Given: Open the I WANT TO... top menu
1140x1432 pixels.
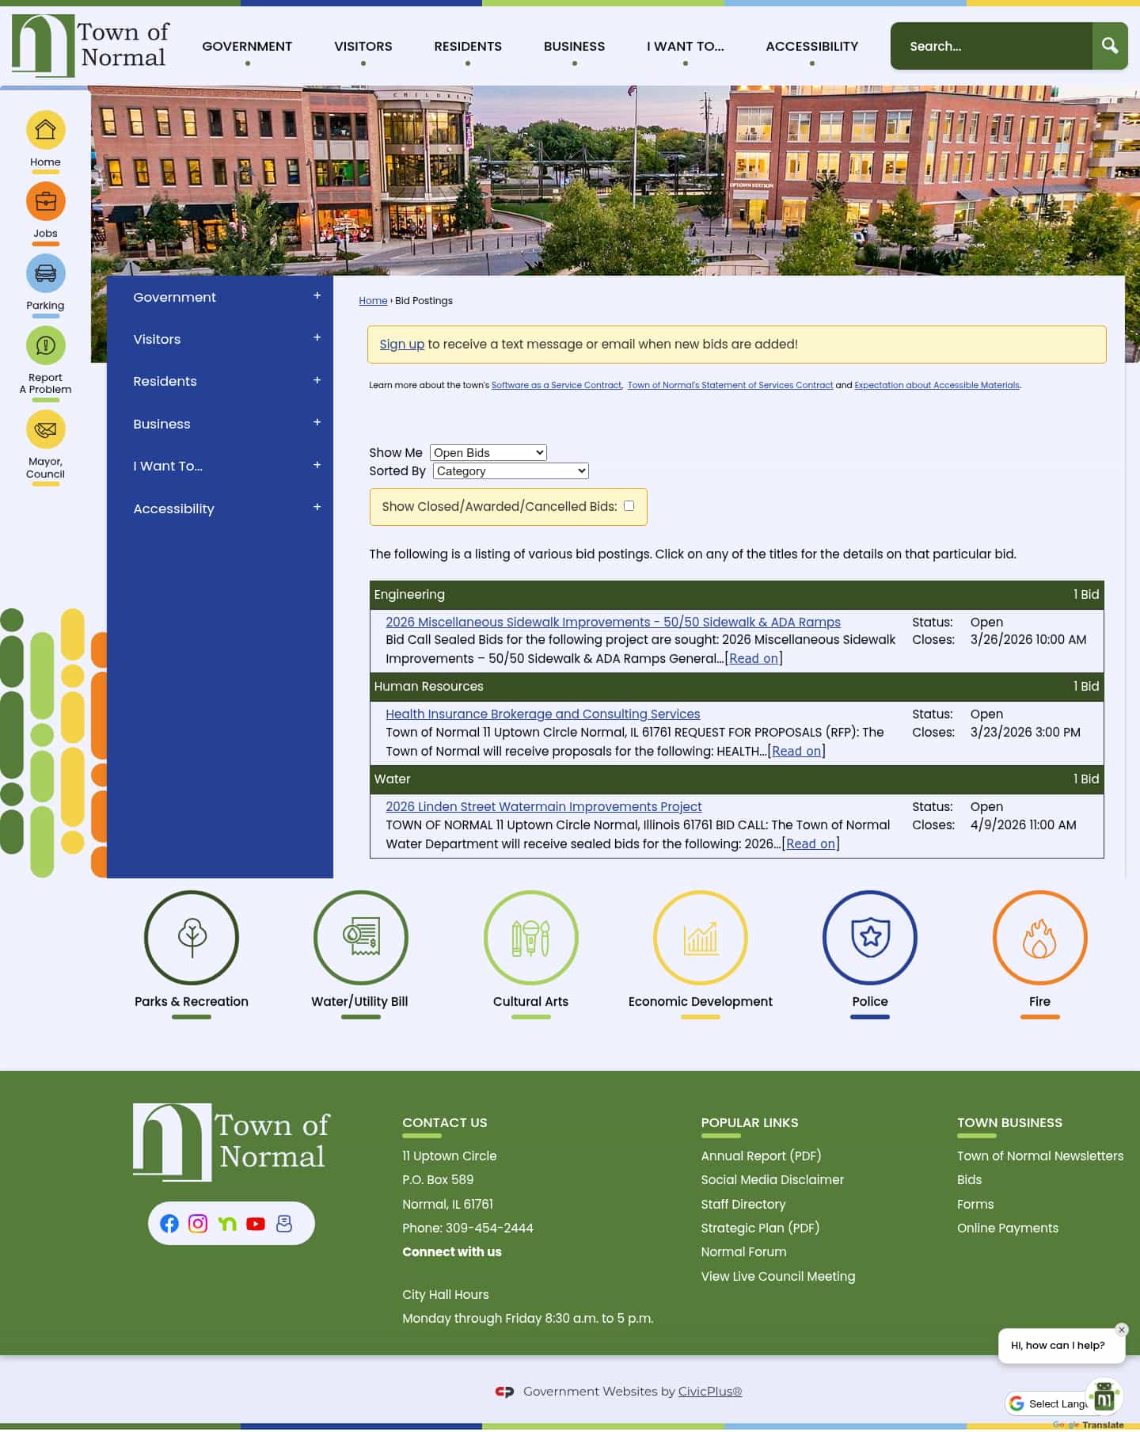Looking at the screenshot, I should tap(686, 46).
